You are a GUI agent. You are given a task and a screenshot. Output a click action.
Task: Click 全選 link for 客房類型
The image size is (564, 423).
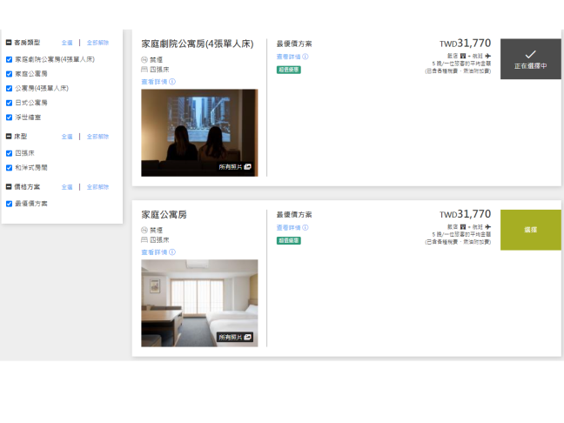tap(67, 42)
